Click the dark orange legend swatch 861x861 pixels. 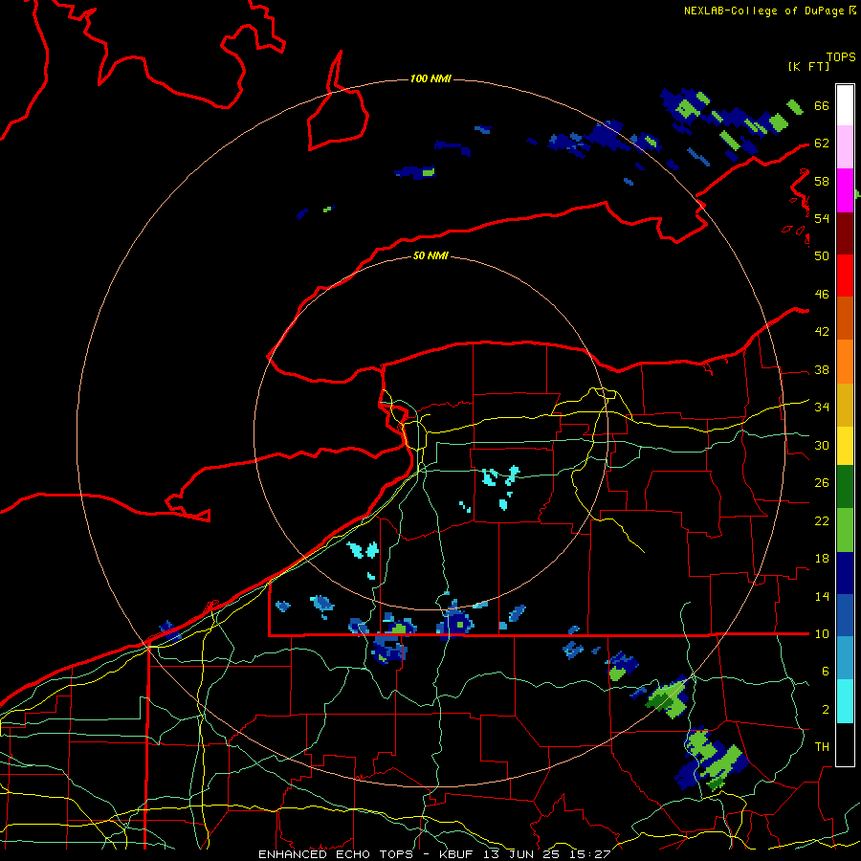[845, 318]
